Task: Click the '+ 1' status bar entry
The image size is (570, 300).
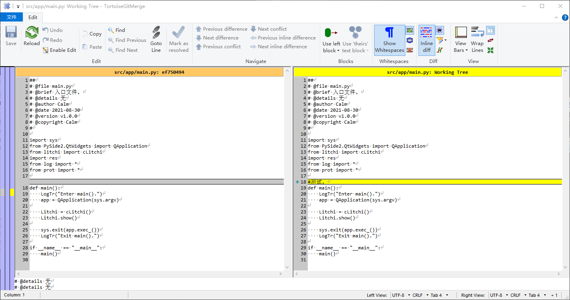Action: tap(554, 295)
